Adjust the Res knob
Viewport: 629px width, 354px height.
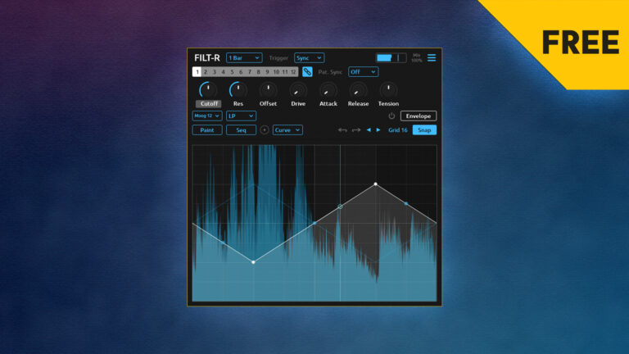pyautogui.click(x=238, y=90)
